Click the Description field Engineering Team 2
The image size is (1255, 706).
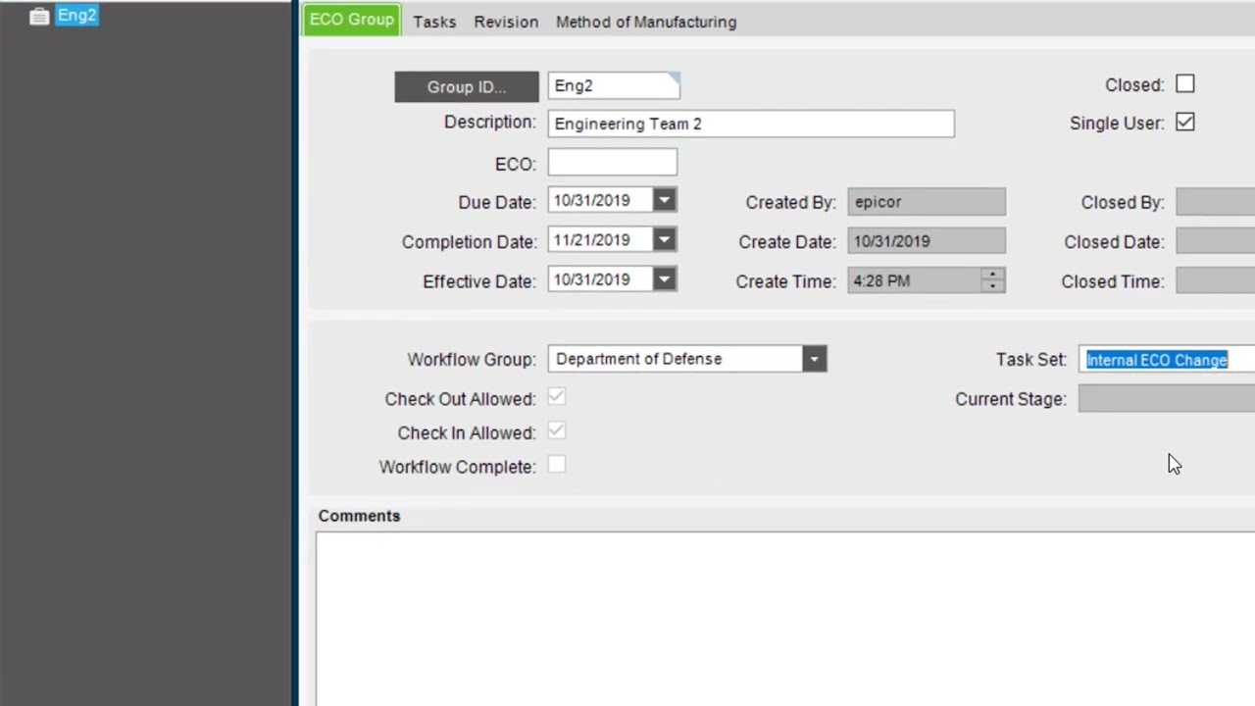tap(751, 124)
